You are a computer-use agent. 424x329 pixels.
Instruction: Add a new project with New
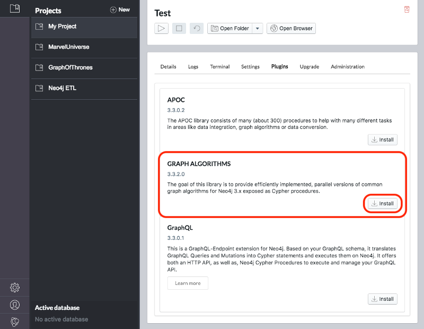pyautogui.click(x=120, y=10)
